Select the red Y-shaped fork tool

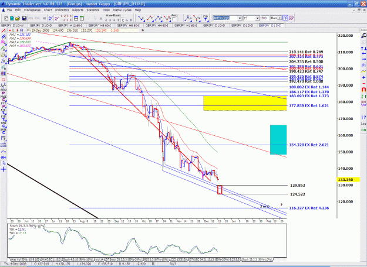197,18
